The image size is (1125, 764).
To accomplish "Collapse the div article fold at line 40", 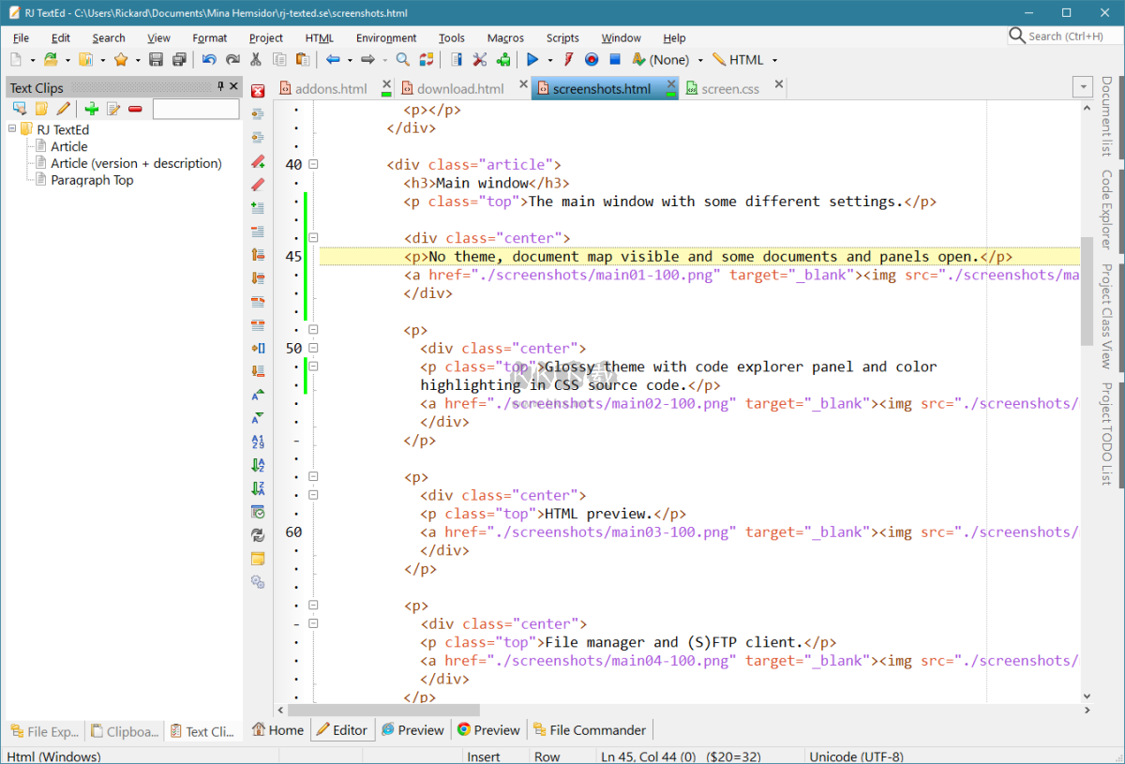I will (313, 164).
